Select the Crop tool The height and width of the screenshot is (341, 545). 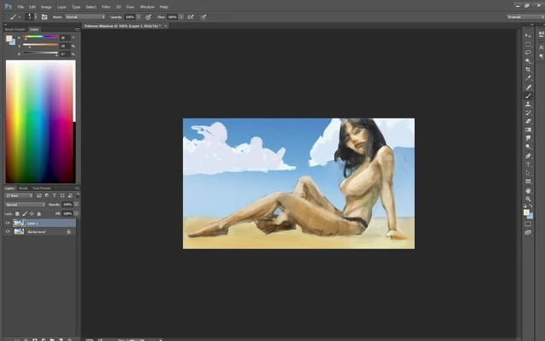(528, 70)
